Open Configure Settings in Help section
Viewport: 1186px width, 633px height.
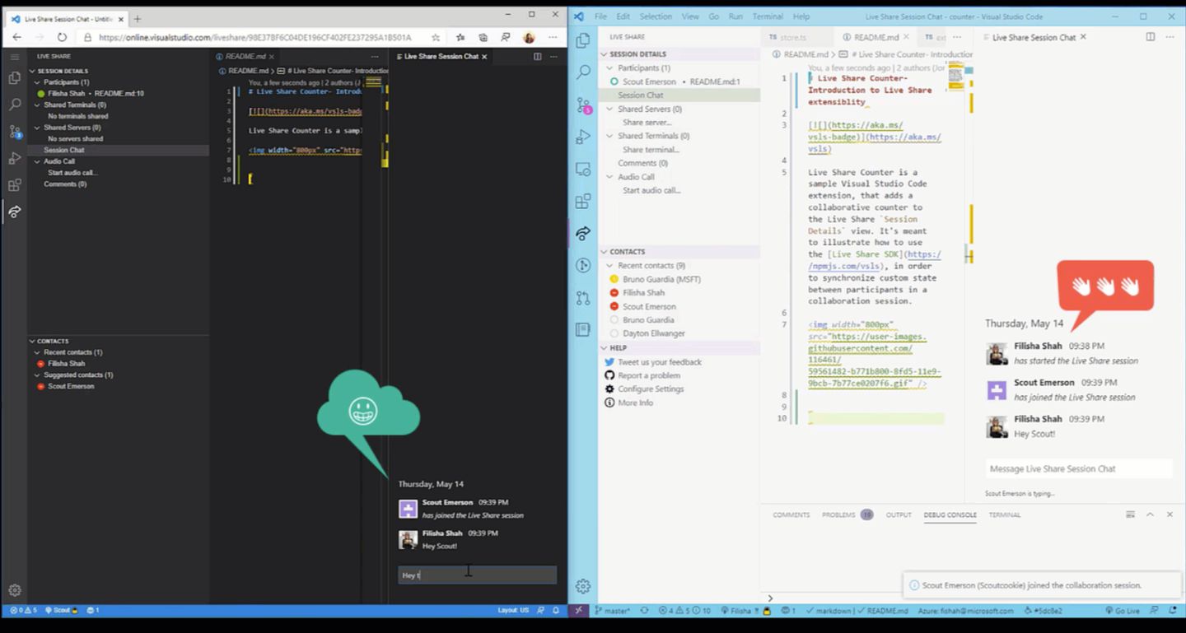pos(651,389)
